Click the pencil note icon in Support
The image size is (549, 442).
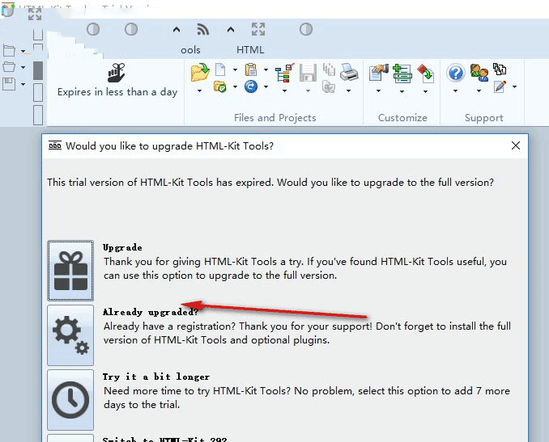[500, 86]
